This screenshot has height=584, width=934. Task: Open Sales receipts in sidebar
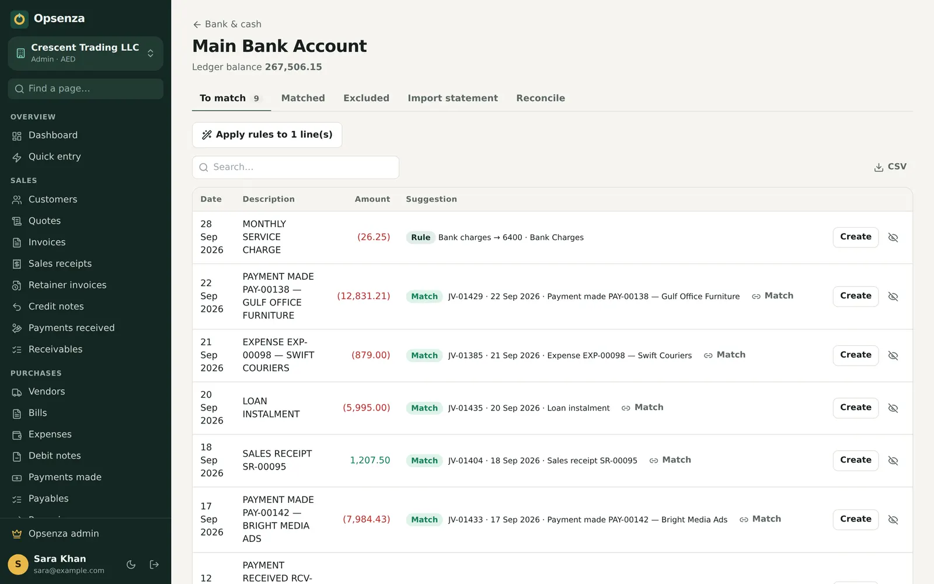[85, 264]
